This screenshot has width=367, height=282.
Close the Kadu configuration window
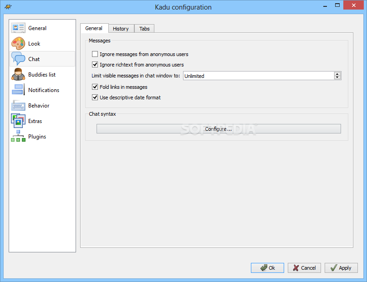click(354, 5)
